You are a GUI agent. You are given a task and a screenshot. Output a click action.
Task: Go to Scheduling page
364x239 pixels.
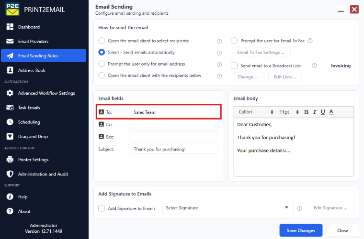[44, 122]
